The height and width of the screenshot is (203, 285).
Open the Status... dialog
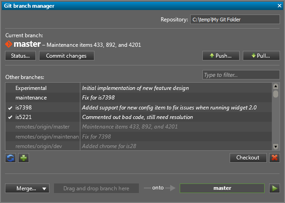(x=20, y=56)
